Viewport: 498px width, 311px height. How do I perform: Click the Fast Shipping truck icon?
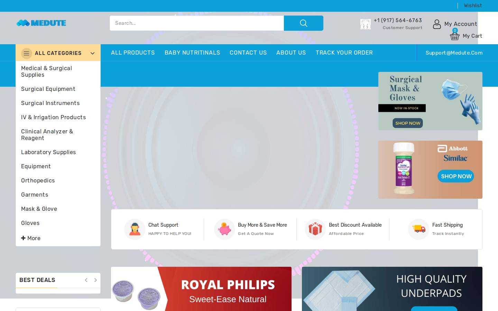[x=418, y=229]
